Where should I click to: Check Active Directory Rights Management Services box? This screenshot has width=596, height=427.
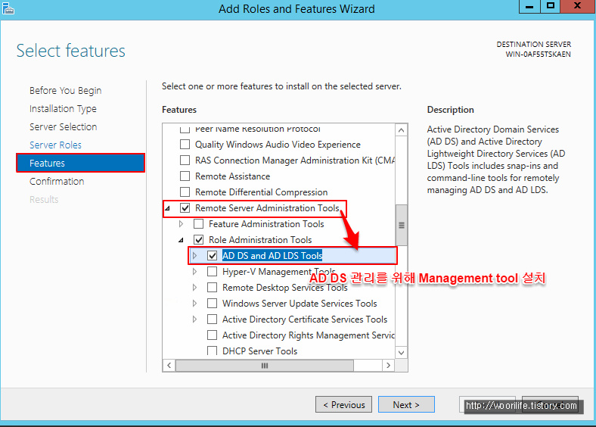tap(212, 335)
